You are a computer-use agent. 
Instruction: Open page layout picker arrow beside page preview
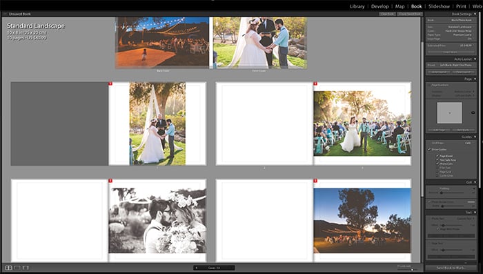[x=473, y=112]
